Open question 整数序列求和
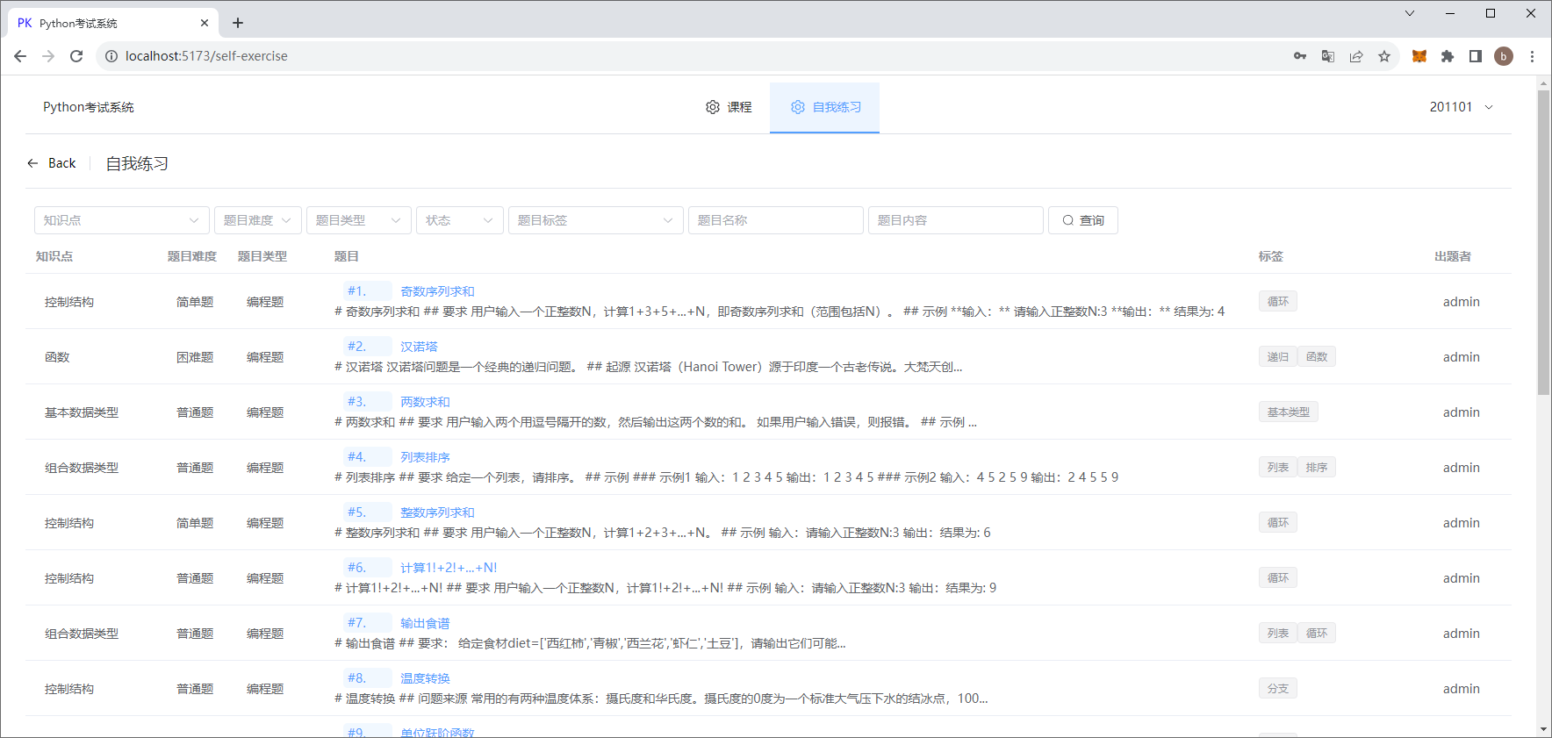1552x738 pixels. [437, 512]
